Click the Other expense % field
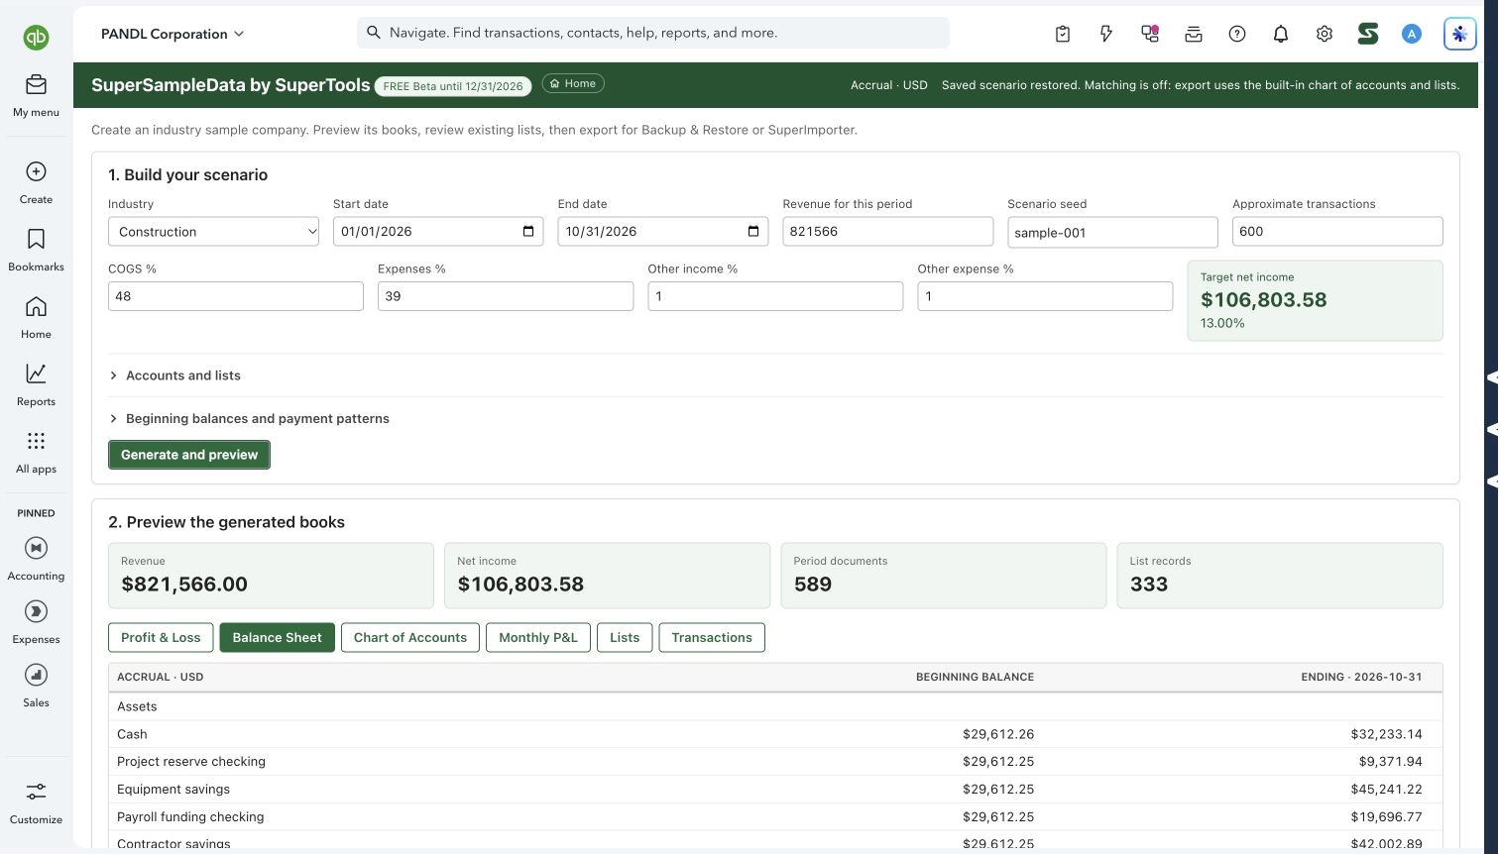 (1045, 296)
